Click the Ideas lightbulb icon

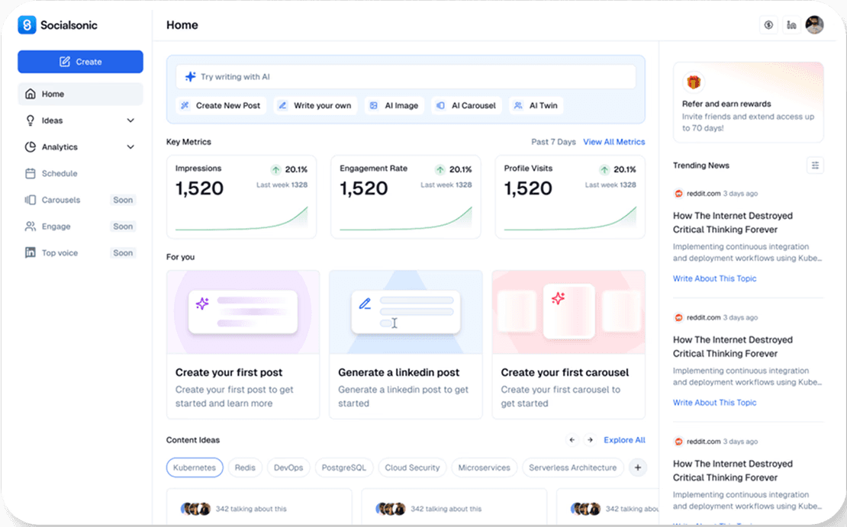point(31,121)
